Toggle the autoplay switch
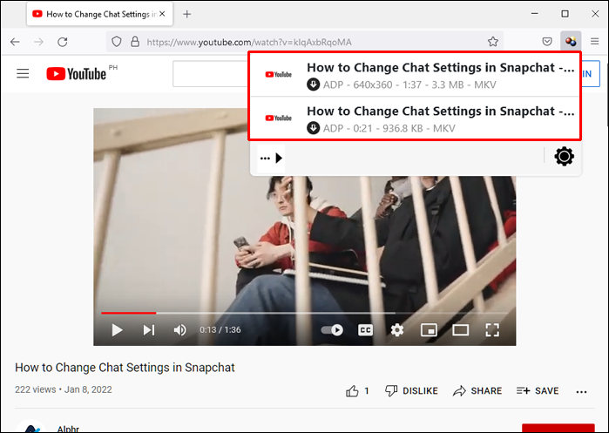609x433 pixels. click(x=332, y=330)
